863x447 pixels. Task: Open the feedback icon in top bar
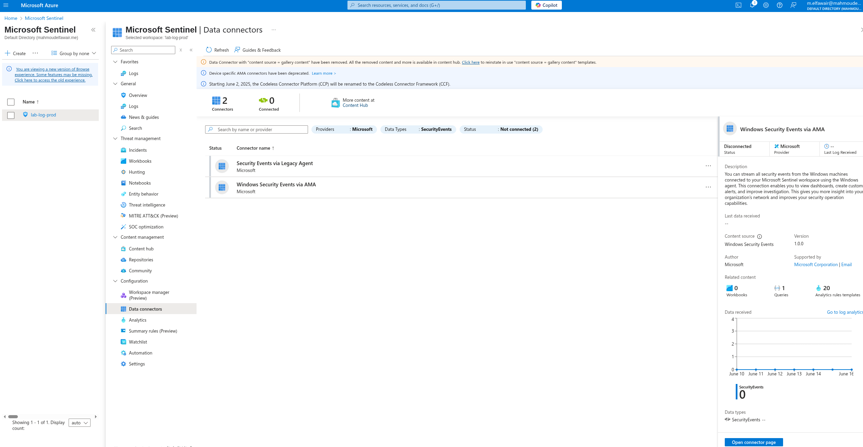click(x=793, y=5)
